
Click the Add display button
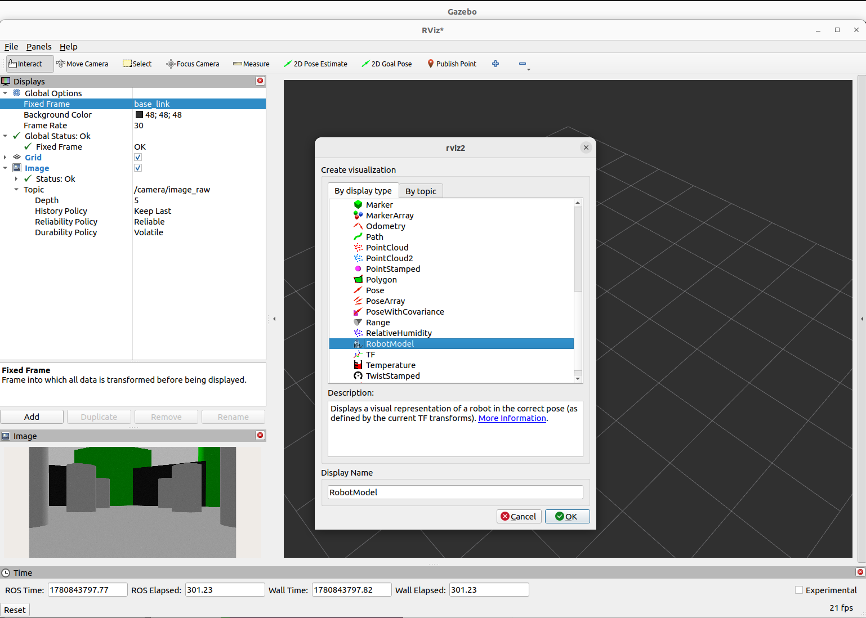[x=32, y=417]
